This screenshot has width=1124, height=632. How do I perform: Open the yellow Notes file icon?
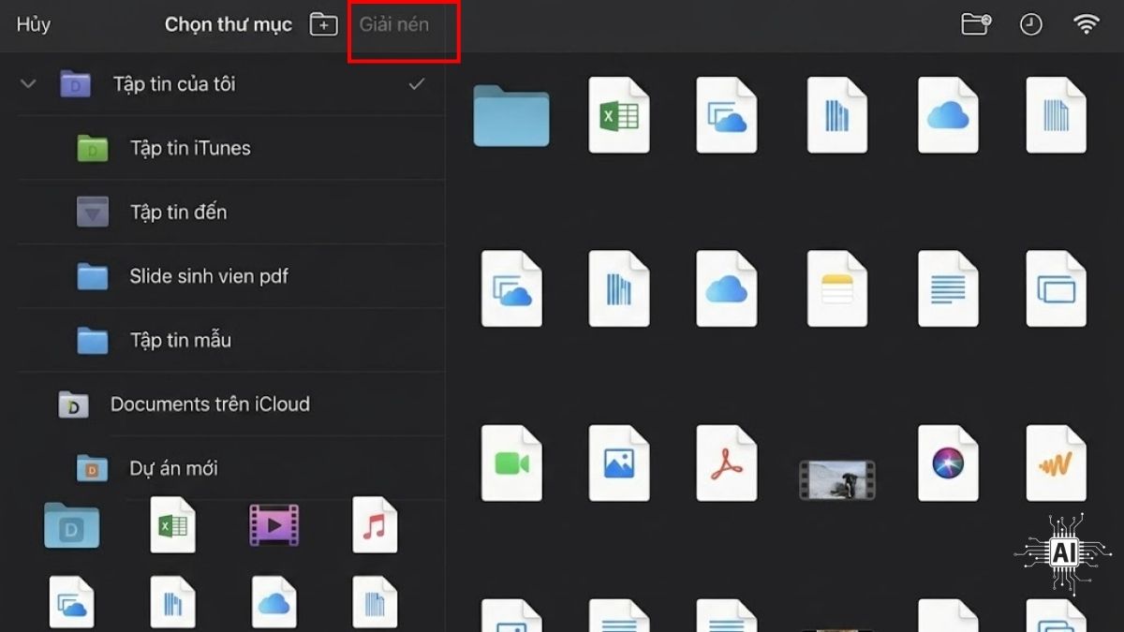coord(837,288)
